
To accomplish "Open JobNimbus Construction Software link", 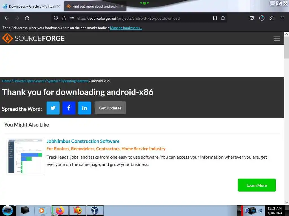I will (83, 141).
